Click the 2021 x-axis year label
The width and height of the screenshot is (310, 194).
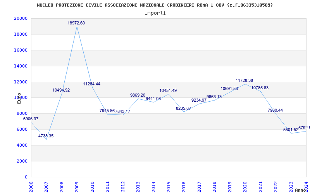(x=260, y=187)
